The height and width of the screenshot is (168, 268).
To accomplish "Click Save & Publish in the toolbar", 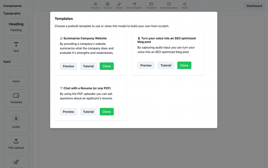I will click(x=134, y=6).
